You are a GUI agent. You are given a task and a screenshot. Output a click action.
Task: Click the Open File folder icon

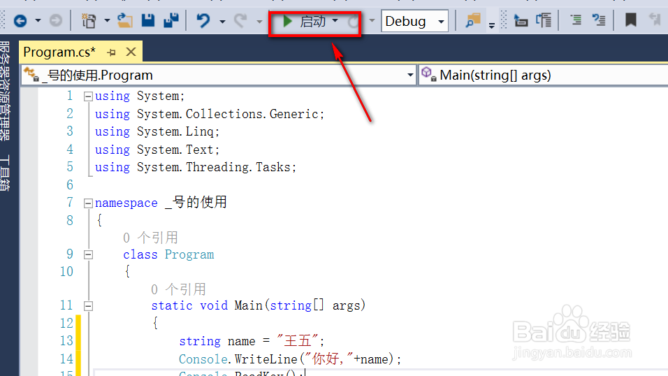tap(125, 20)
